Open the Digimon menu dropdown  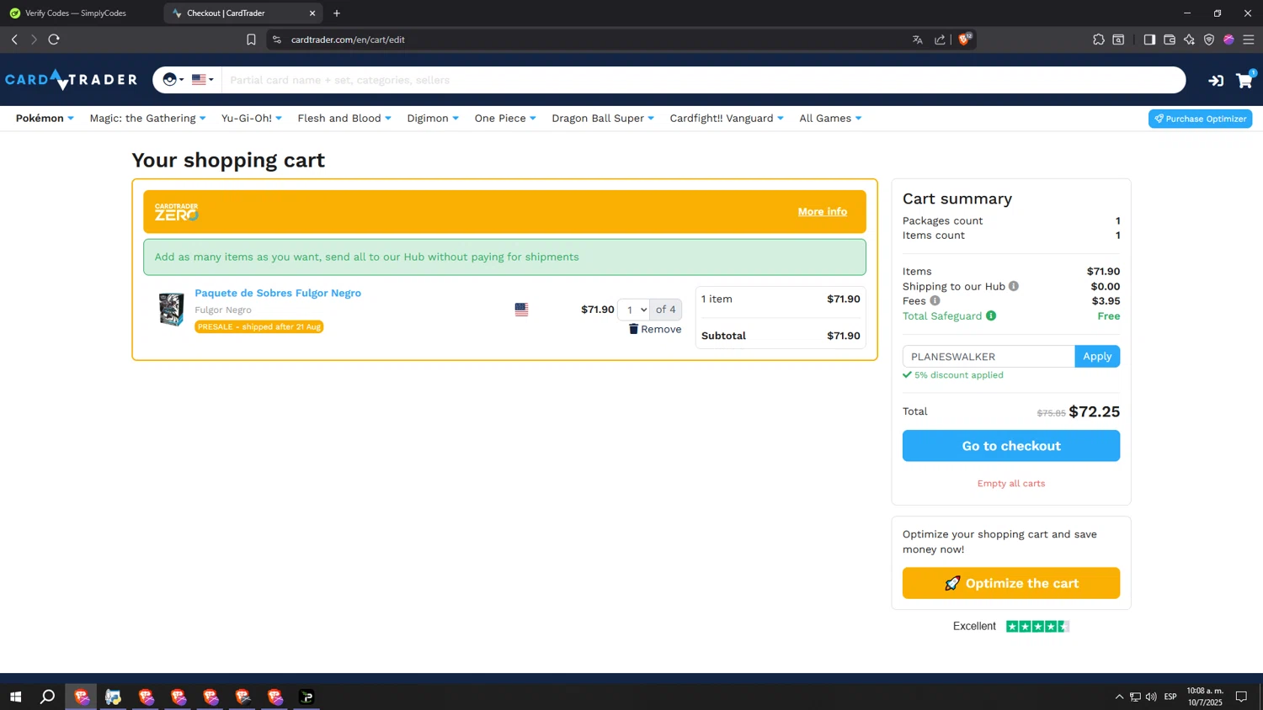(x=433, y=119)
